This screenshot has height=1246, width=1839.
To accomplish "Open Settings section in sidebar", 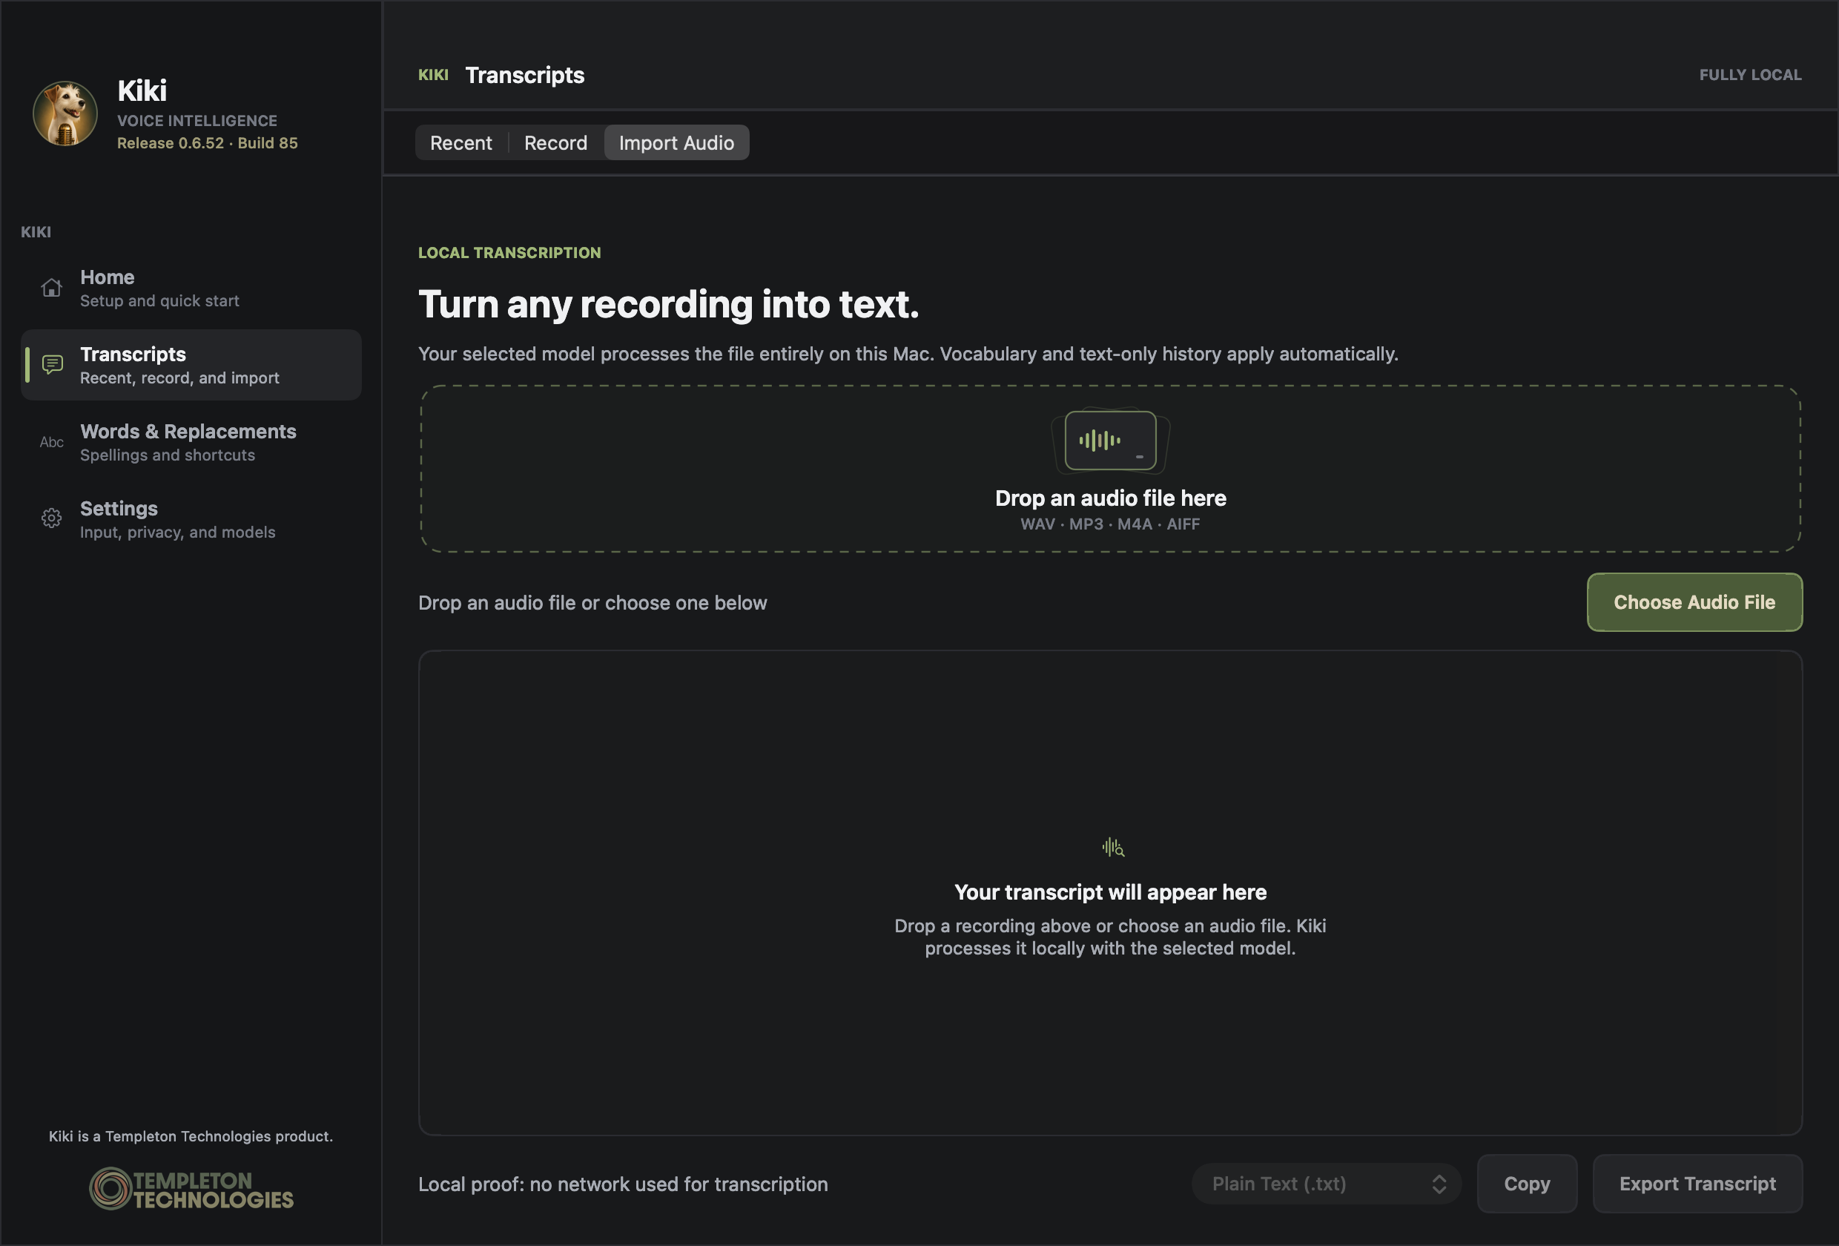I will pos(191,519).
